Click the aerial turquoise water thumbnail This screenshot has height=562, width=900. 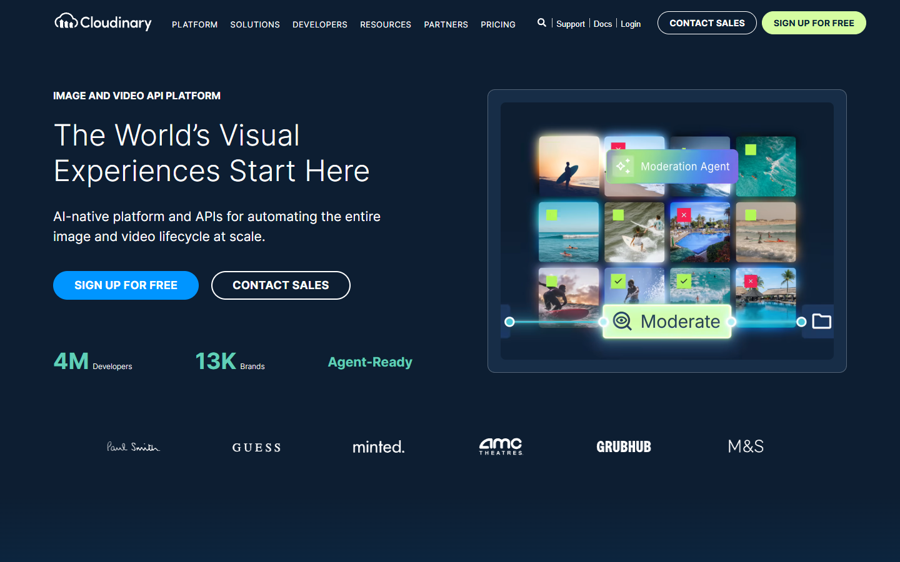[x=766, y=166]
